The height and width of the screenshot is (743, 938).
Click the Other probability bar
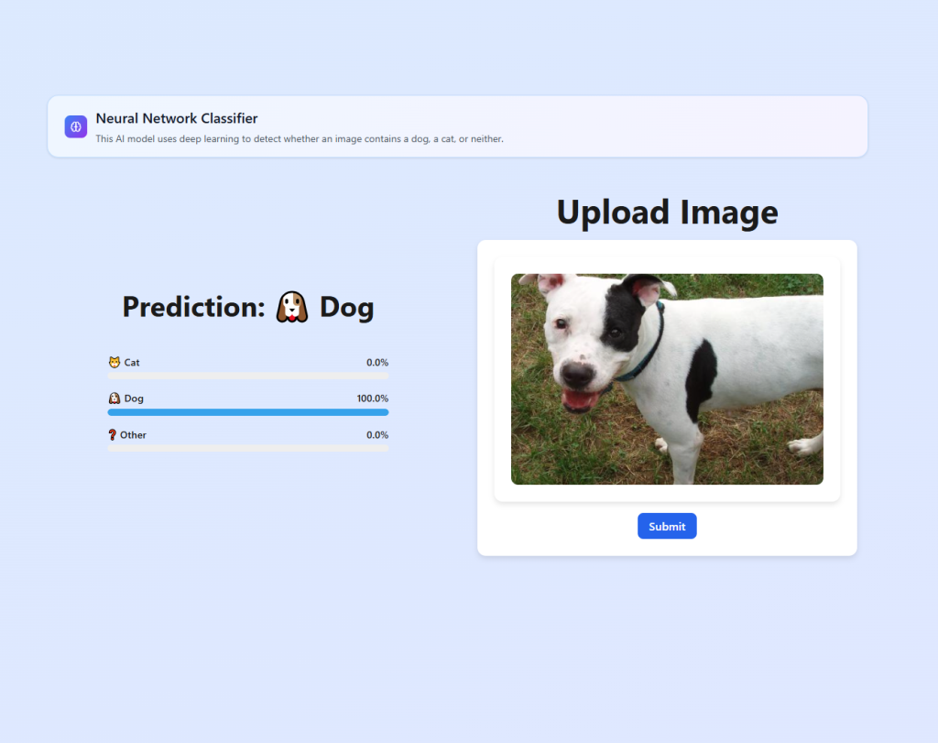(248, 448)
